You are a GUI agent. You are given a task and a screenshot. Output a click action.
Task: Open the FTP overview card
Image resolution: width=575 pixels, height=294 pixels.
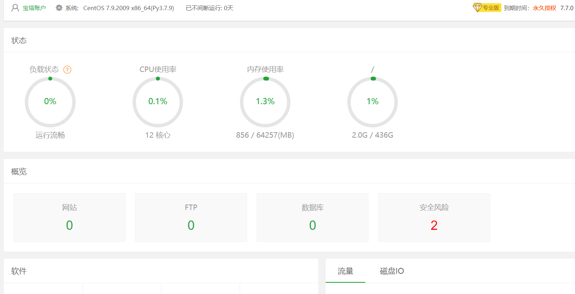tap(191, 217)
